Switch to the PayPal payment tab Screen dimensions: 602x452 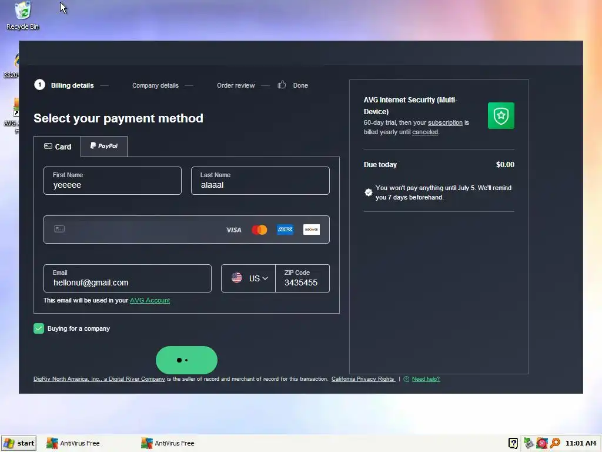point(104,146)
